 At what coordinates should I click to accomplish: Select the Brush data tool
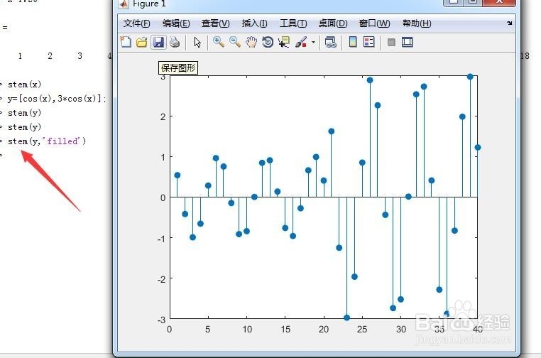[x=301, y=42]
